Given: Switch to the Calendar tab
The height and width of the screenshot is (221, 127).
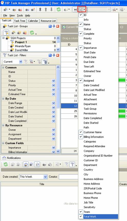Looking at the screenshot, I should click(x=33, y=21).
